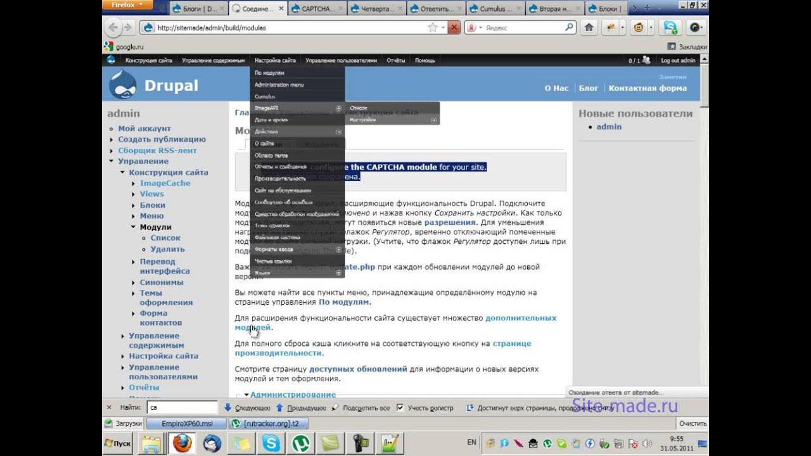Viewport: 811px width, 456px height.
Task: Click the Очистить downloads button
Action: click(x=693, y=423)
